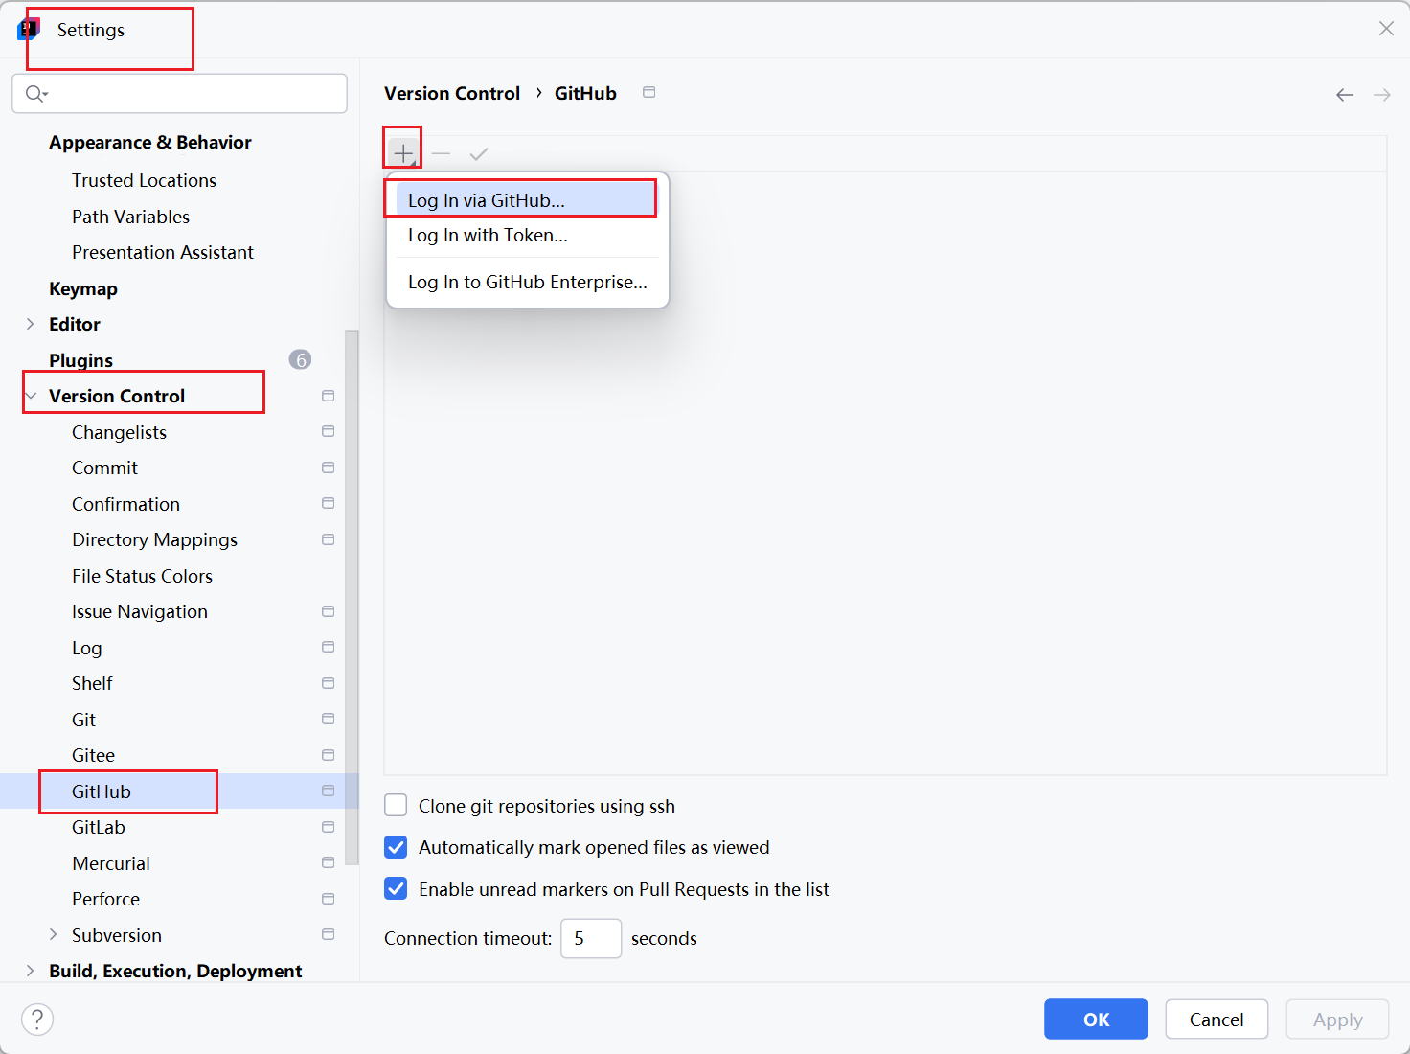
Task: Uncheck Automatically mark opened files as viewed
Action: click(396, 847)
